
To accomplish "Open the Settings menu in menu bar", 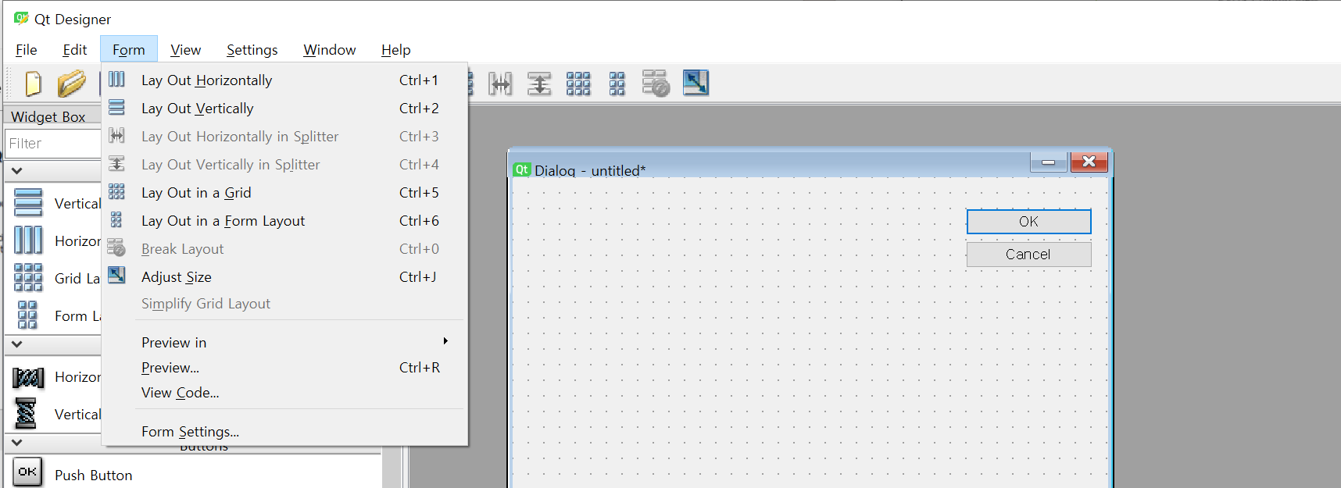I will 252,50.
